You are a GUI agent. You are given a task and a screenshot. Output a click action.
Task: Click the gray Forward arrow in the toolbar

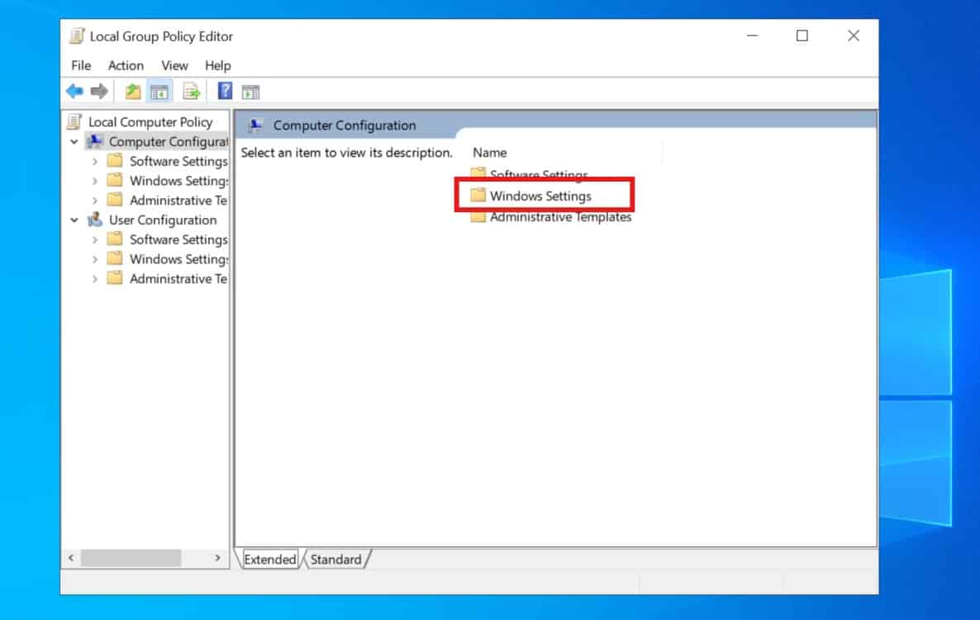[99, 92]
